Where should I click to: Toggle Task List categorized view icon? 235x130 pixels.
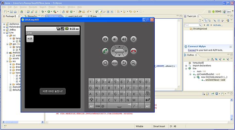pos(206,21)
